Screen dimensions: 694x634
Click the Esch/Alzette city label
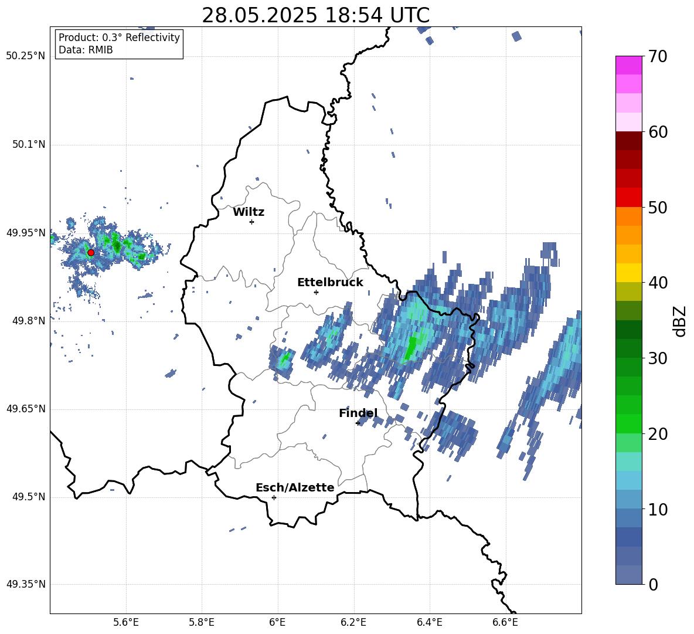click(295, 488)
